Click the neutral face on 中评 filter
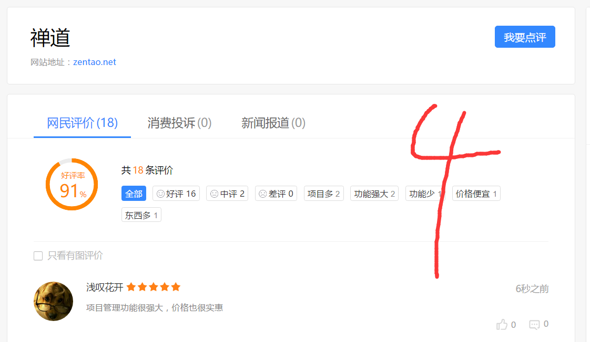The image size is (590, 342). [214, 194]
